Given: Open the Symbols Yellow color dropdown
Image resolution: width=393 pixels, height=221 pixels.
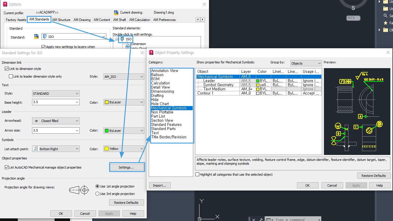Looking at the screenshot, I should click(x=124, y=149).
